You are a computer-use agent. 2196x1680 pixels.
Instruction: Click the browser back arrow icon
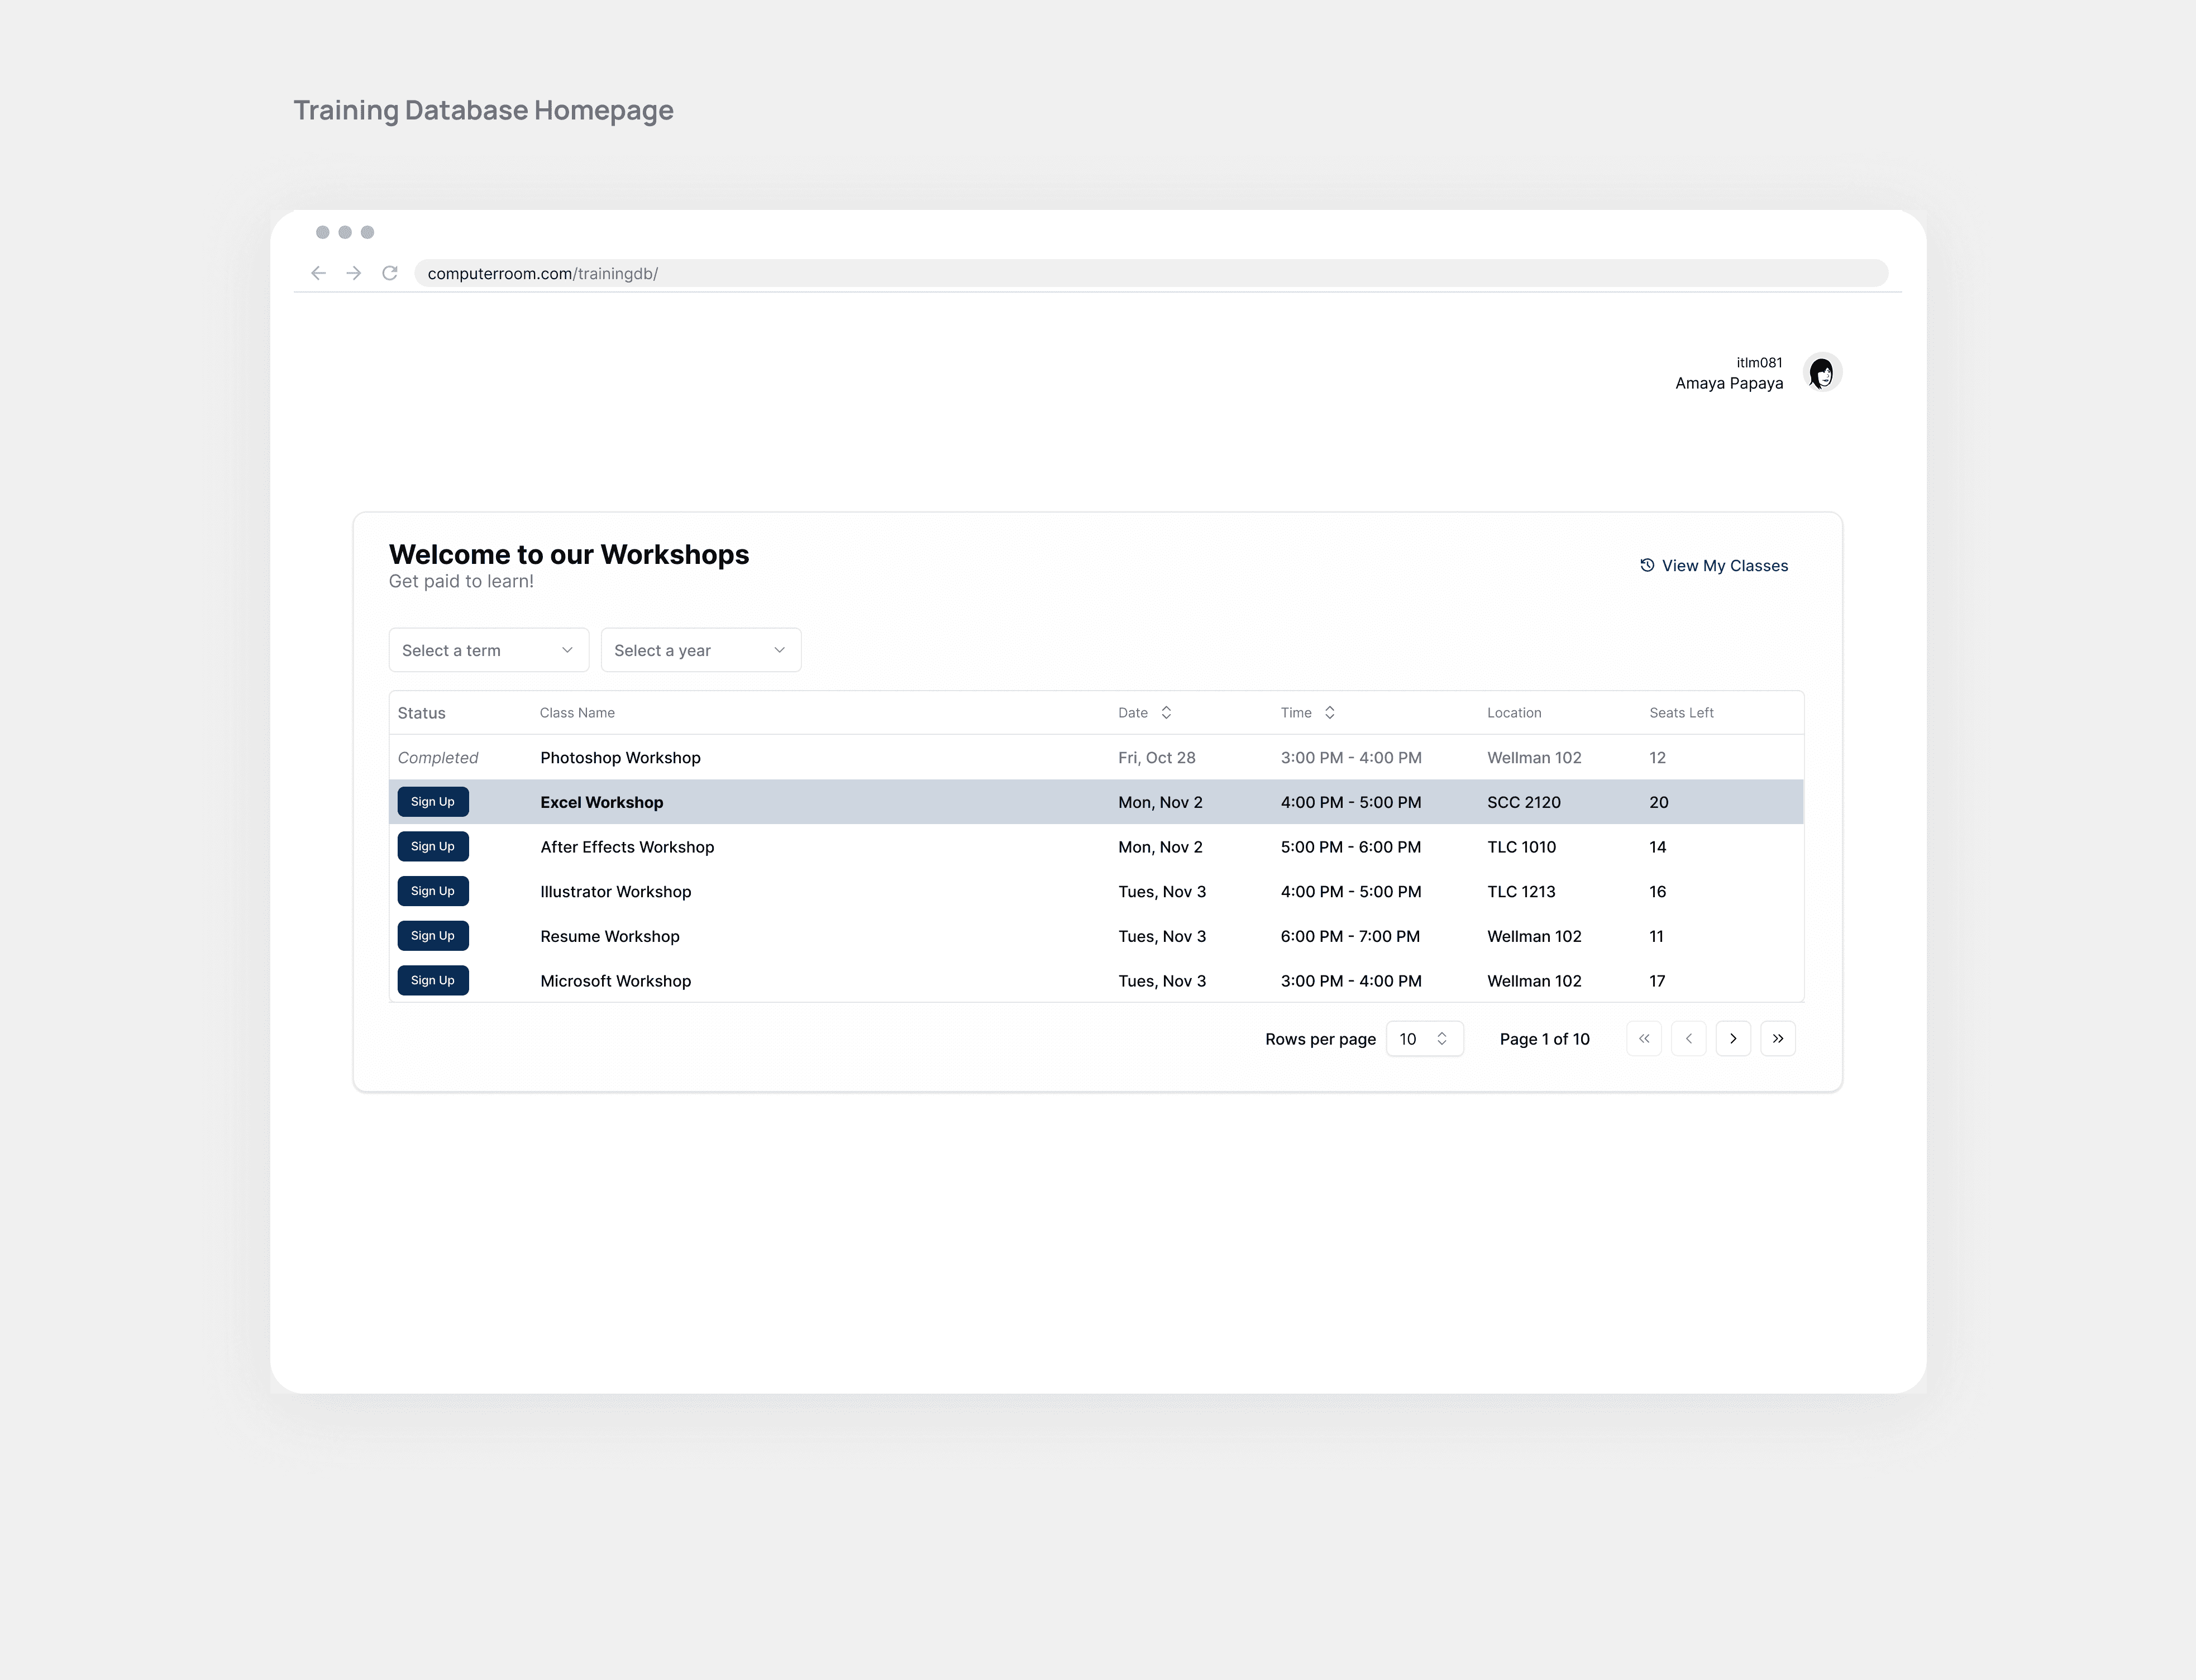point(318,273)
